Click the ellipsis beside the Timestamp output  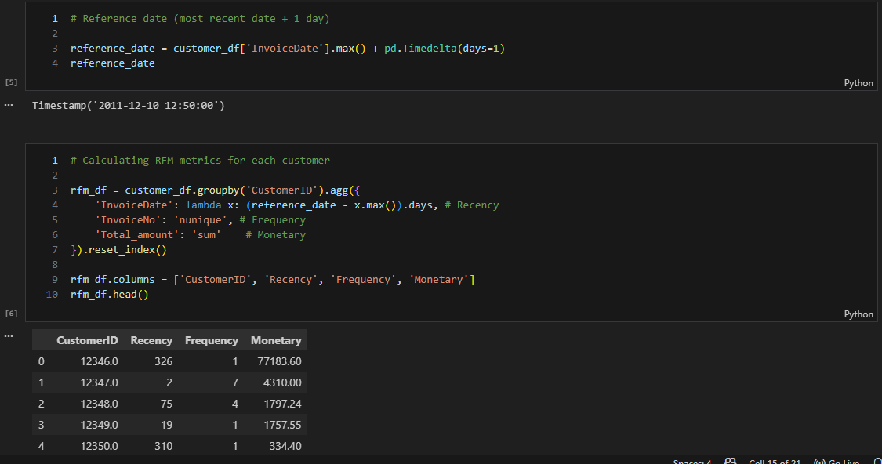tap(8, 104)
